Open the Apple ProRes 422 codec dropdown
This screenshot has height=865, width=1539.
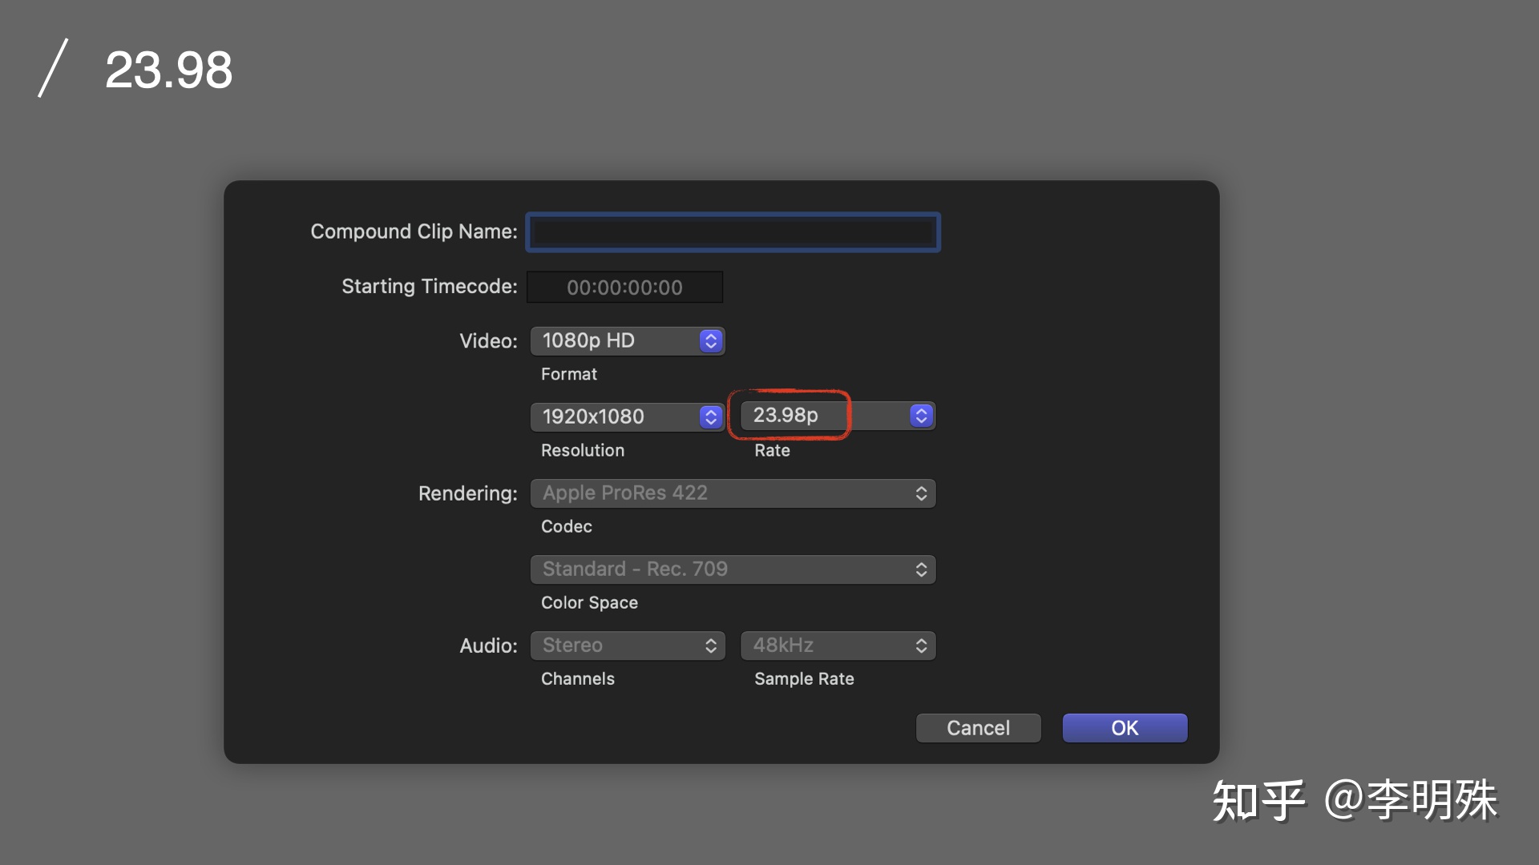pos(733,493)
